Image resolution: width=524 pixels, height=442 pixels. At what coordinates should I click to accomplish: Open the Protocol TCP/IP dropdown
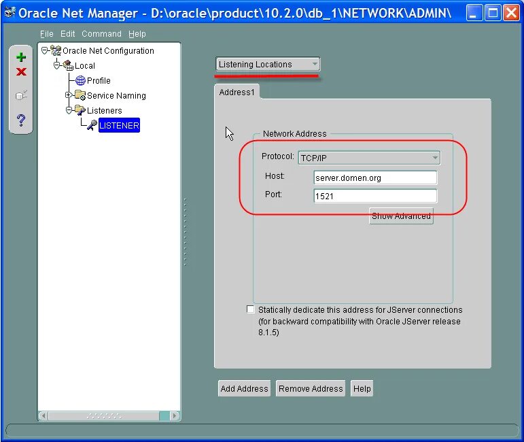click(369, 158)
